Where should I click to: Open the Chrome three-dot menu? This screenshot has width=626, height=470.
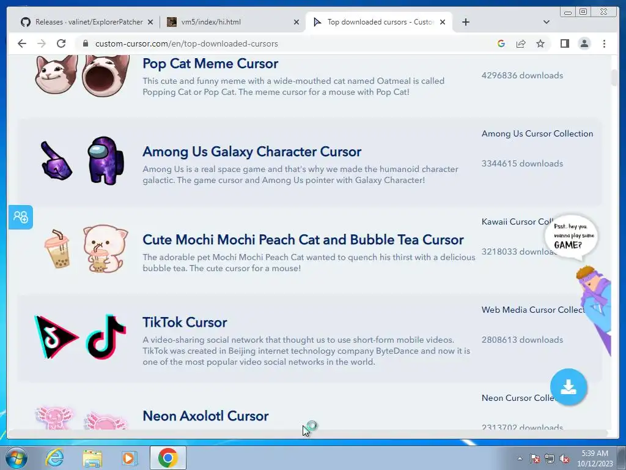click(604, 43)
